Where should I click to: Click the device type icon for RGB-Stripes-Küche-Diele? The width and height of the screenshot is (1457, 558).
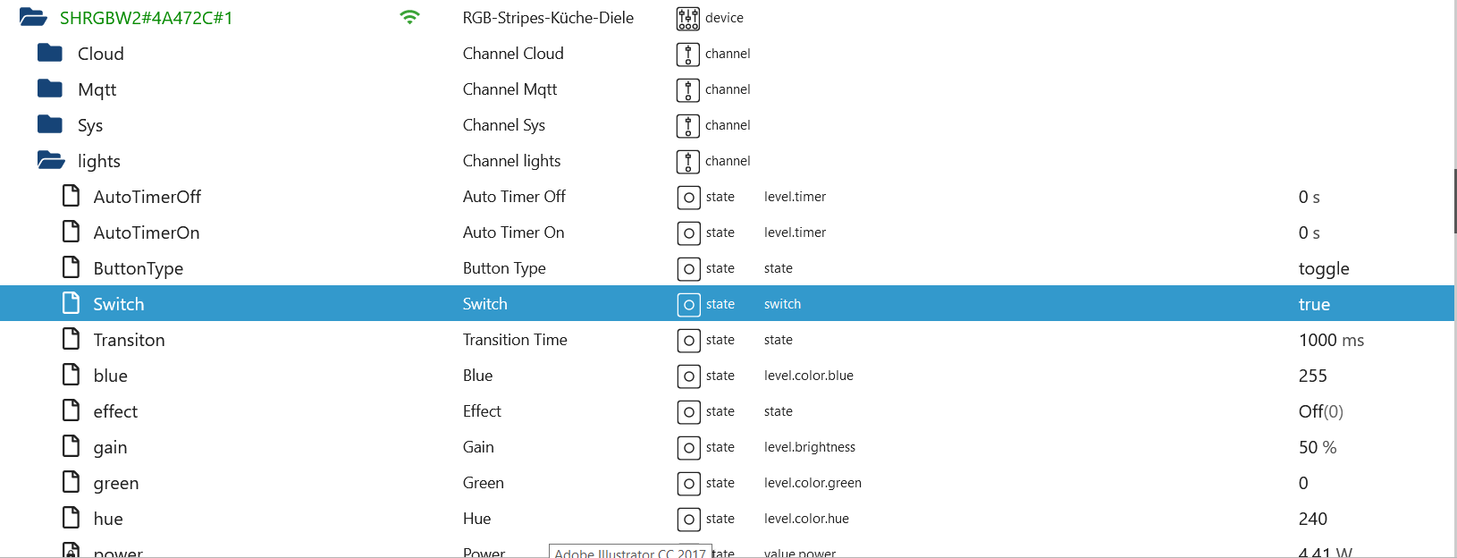point(688,18)
